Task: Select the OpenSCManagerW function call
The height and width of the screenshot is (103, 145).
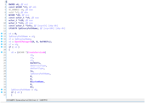Action: click(23, 42)
